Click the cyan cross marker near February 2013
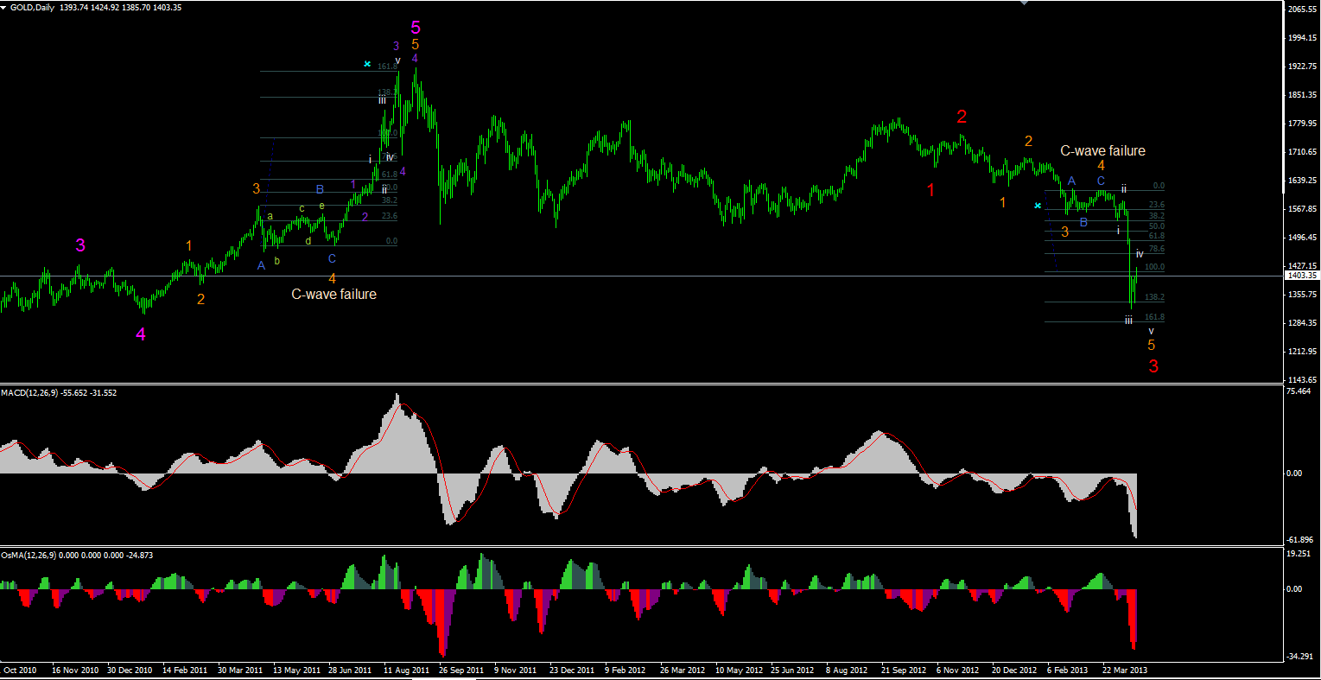The width and height of the screenshot is (1321, 680). point(1038,206)
